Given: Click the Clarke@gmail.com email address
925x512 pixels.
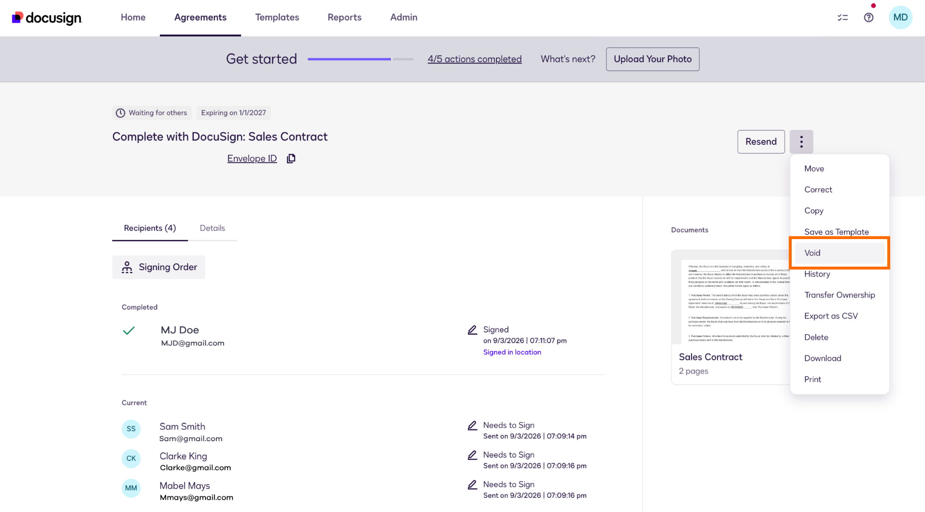Looking at the screenshot, I should [196, 468].
